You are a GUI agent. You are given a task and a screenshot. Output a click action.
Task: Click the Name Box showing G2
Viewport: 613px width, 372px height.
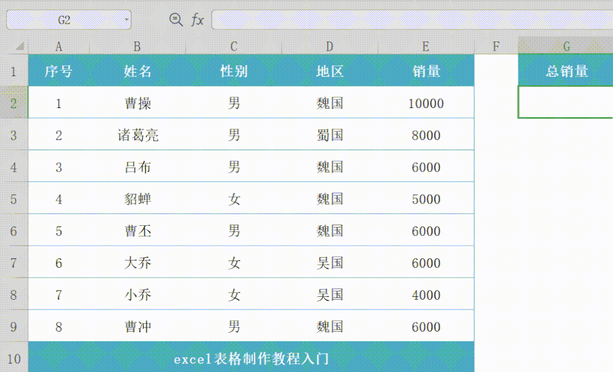coord(62,19)
